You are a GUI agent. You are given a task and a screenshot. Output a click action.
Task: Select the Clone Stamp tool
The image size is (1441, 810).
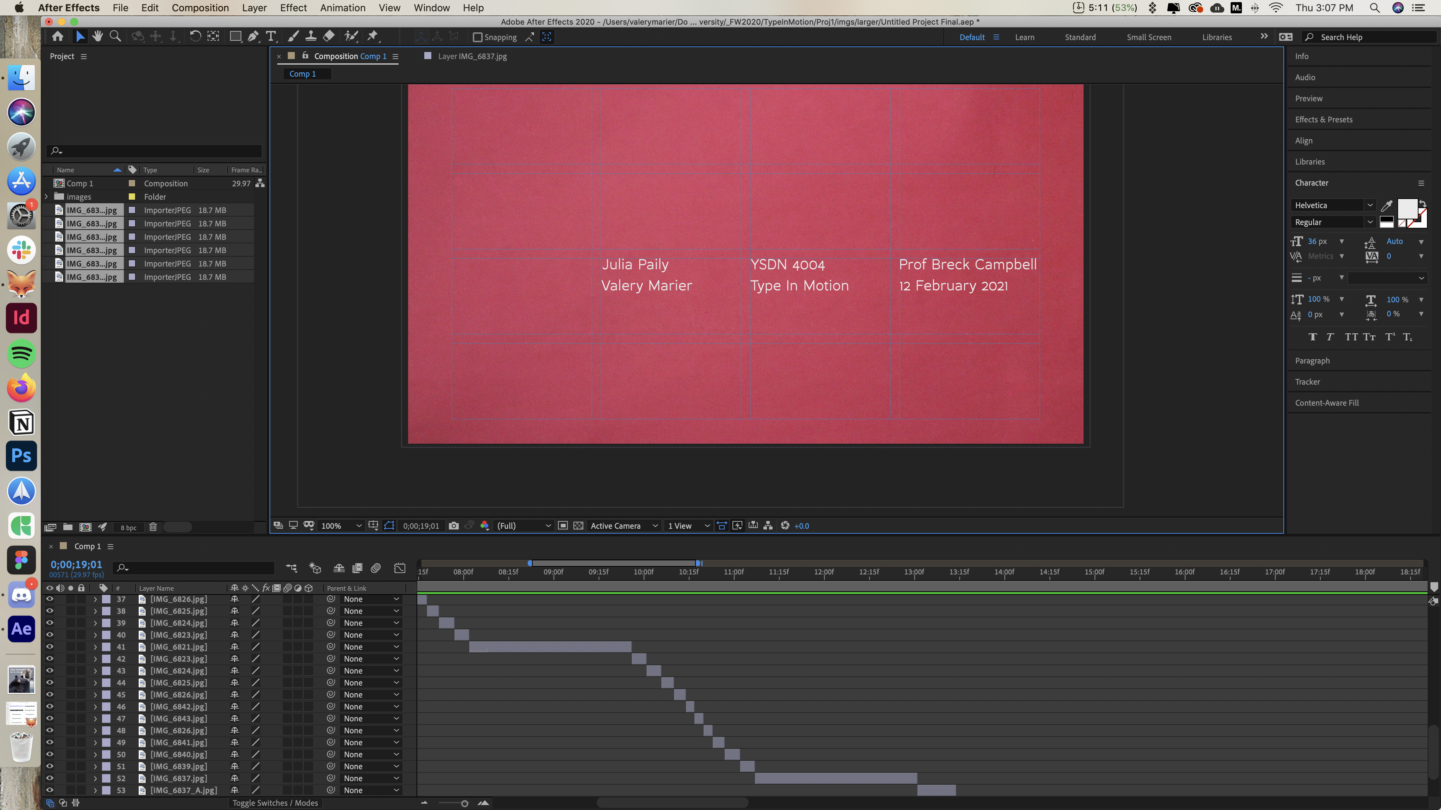pyautogui.click(x=311, y=36)
